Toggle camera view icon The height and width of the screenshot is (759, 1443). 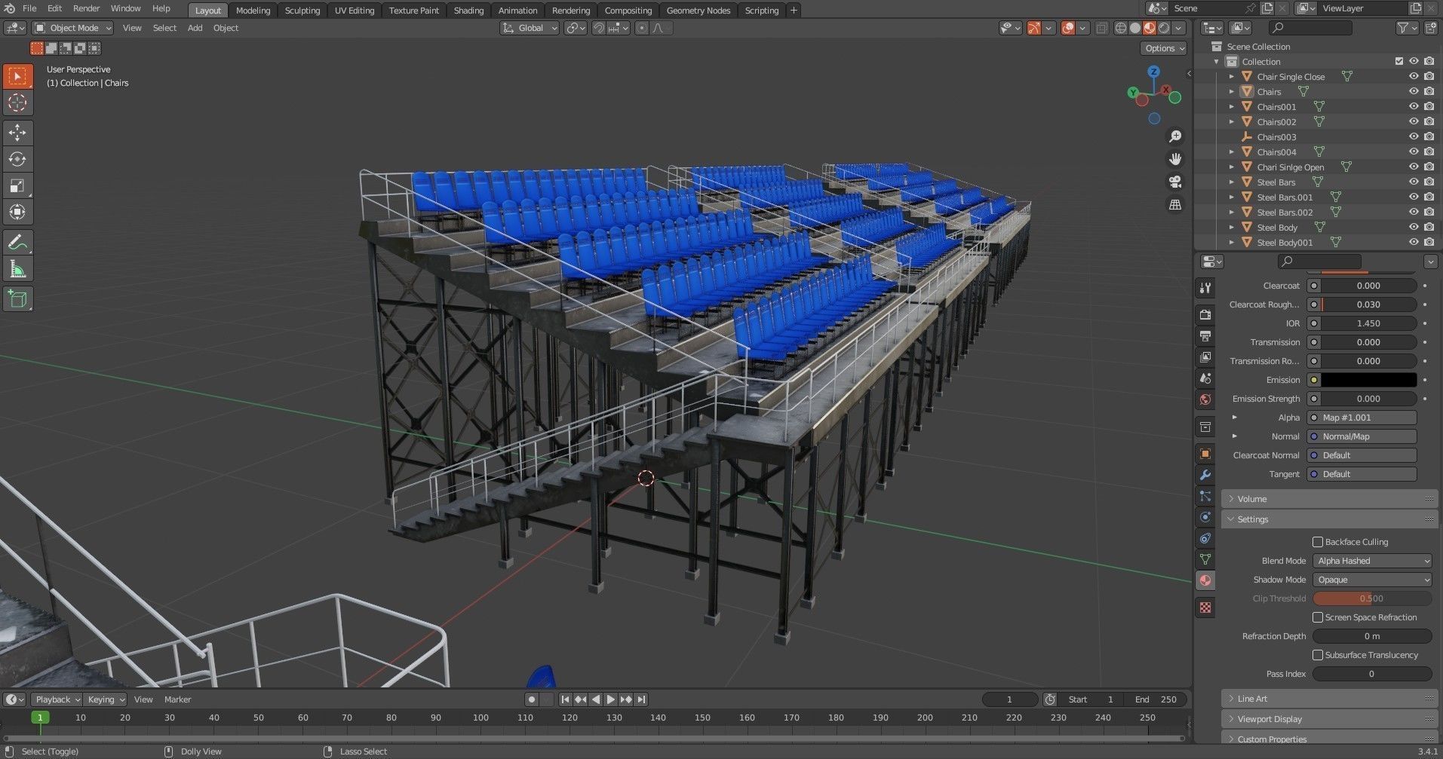click(x=1175, y=182)
